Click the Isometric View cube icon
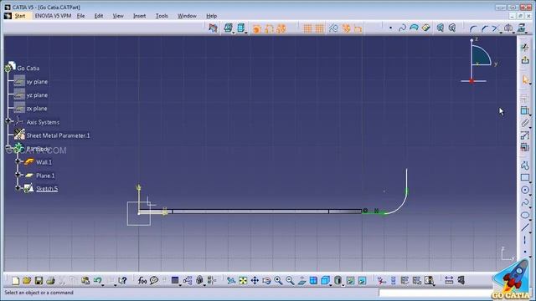Viewport: 536px width, 301px height. (x=325, y=281)
